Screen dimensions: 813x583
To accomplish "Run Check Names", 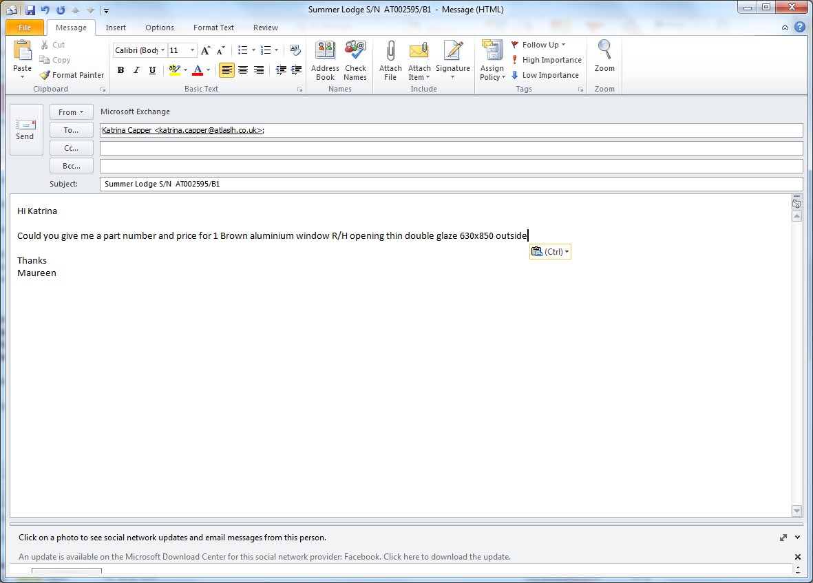I will click(355, 61).
